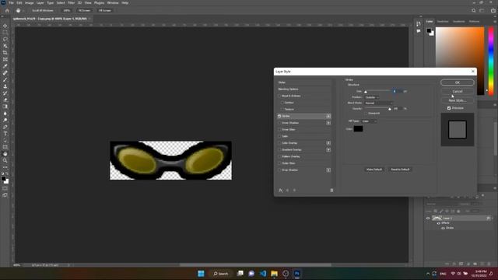Viewport: 498px width, 280px height.
Task: Click the trash icon in Layer Style dialog
Action: click(x=331, y=190)
